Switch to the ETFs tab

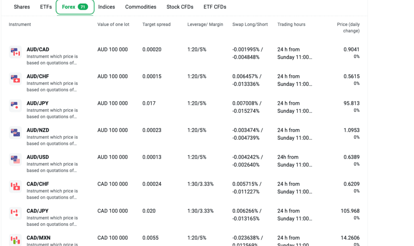pyautogui.click(x=46, y=7)
